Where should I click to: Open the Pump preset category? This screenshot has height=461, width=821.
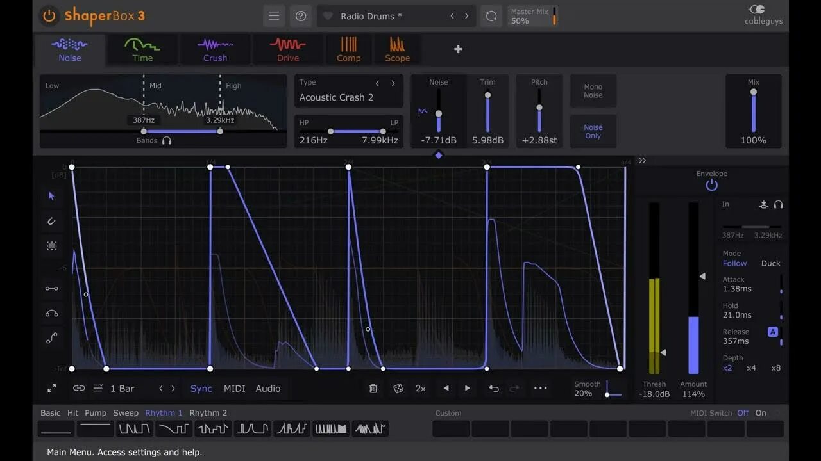pos(96,413)
